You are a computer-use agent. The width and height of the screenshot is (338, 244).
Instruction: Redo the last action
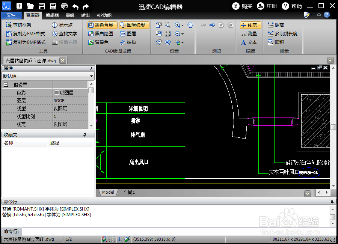(86, 6)
